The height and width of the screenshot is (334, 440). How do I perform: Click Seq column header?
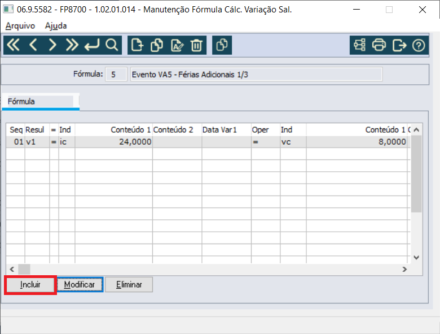pyautogui.click(x=16, y=130)
